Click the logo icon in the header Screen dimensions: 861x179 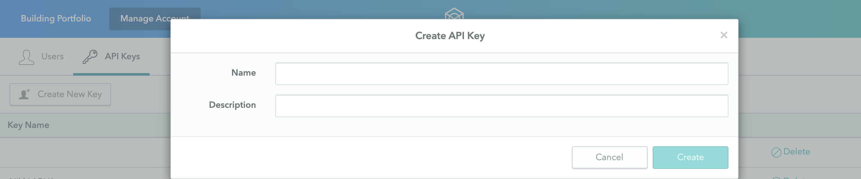coord(454,13)
